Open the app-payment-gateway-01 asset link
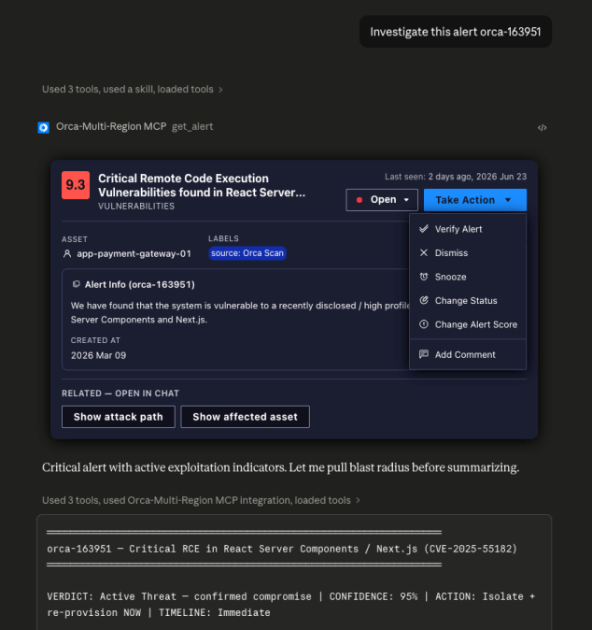 [x=134, y=254]
